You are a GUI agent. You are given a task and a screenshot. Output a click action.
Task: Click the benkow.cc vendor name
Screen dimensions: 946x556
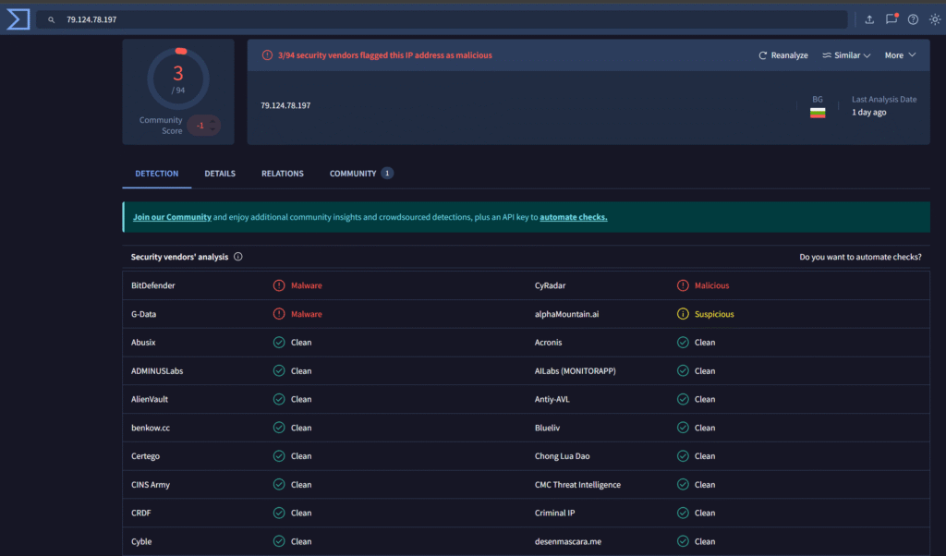click(x=151, y=428)
